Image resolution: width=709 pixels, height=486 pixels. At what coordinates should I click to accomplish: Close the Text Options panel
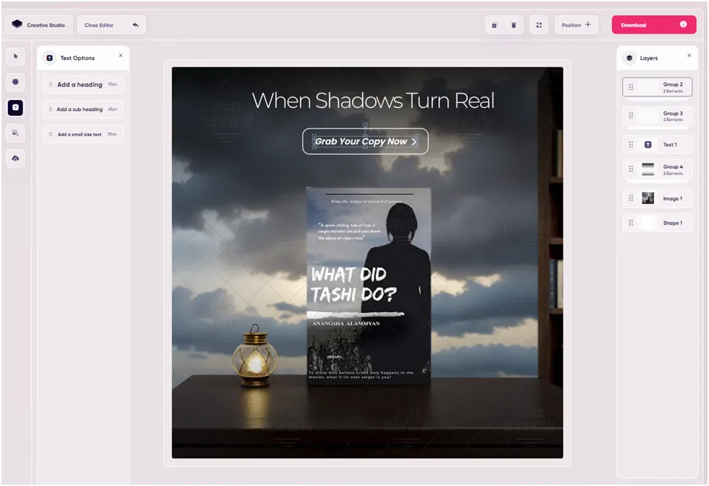tap(121, 55)
